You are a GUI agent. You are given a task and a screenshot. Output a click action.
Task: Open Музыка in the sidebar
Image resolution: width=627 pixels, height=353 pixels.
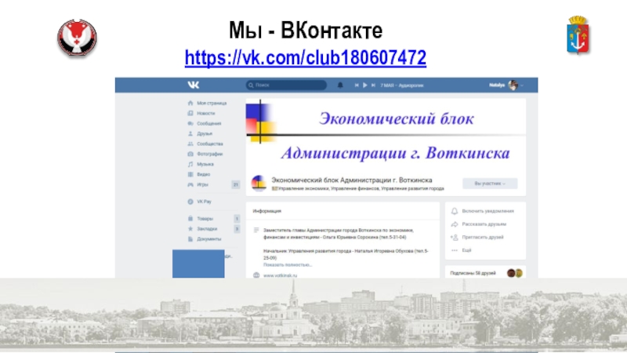pos(205,164)
